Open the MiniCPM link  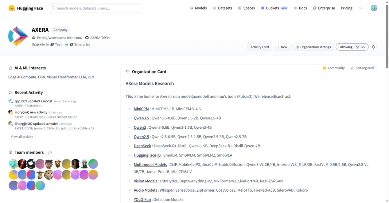tap(141, 109)
